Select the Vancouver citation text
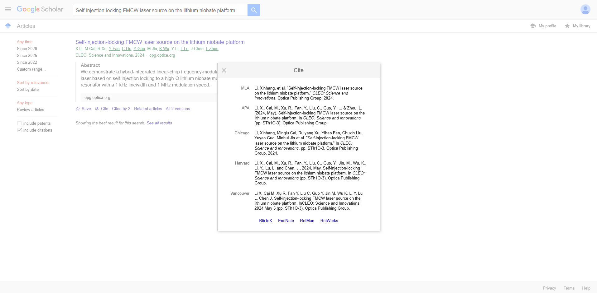Image resolution: width=597 pixels, height=293 pixels. [x=308, y=201]
